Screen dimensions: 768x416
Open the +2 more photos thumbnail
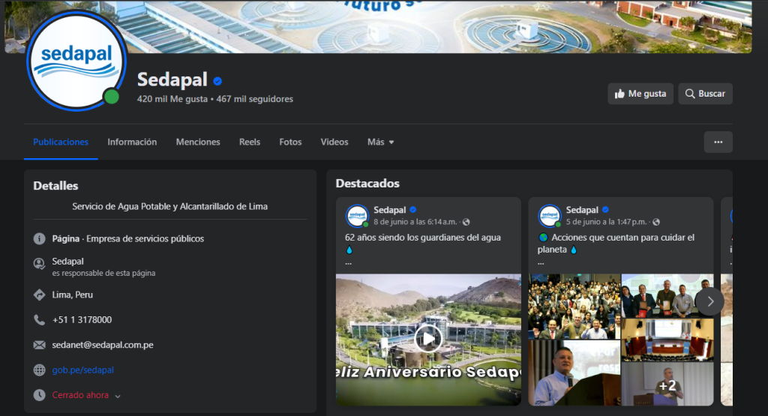(667, 384)
